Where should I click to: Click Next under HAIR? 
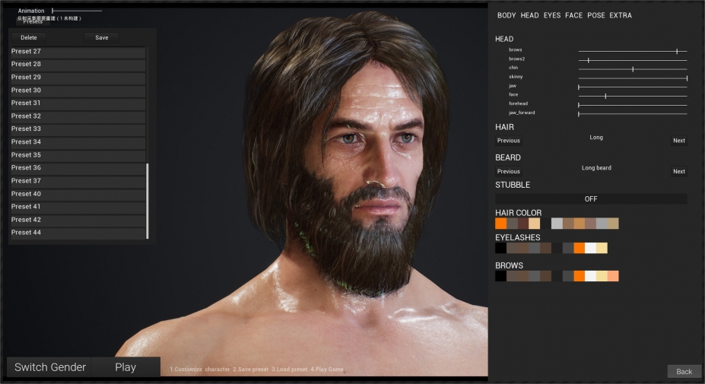click(x=678, y=141)
